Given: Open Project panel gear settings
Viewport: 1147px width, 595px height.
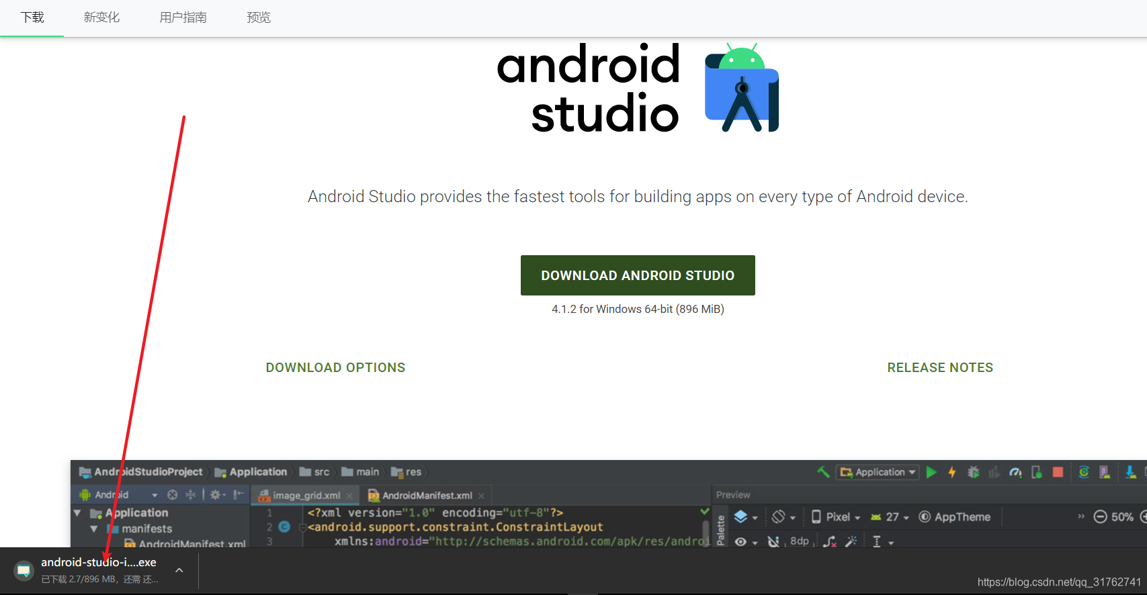Looking at the screenshot, I should (x=216, y=495).
